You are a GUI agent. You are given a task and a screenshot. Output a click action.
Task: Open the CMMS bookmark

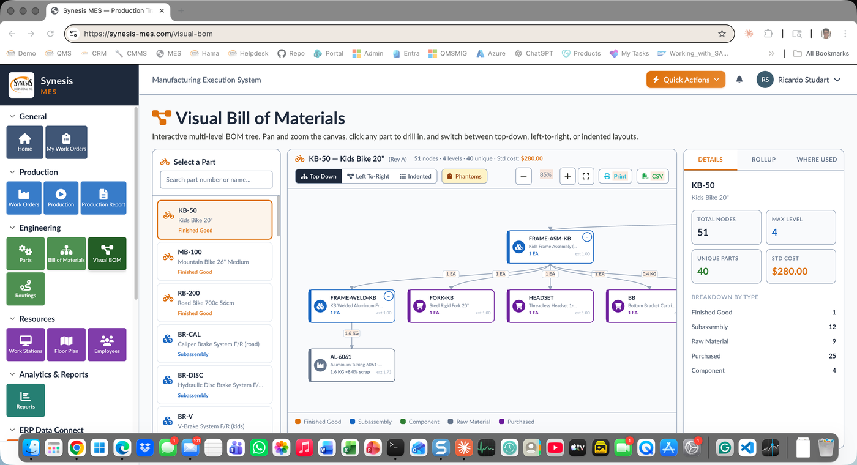[131, 53]
